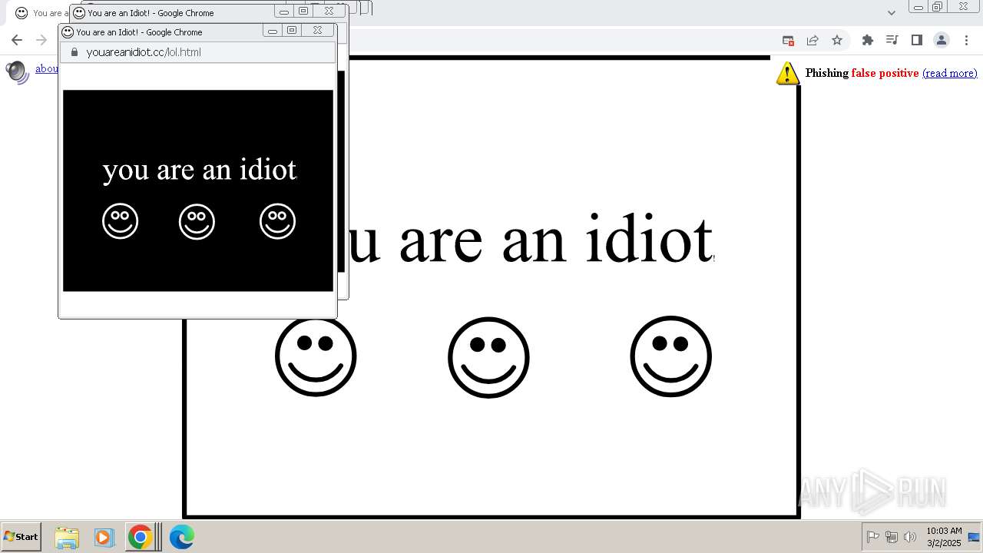Expand the tab search chevron
Viewport: 983px width, 553px height.
891,13
